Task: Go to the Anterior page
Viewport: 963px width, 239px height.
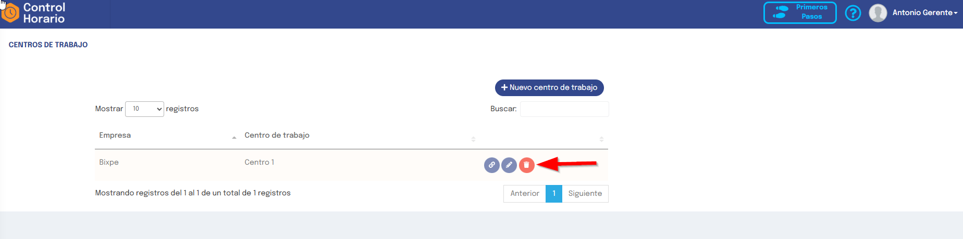Action: pyautogui.click(x=525, y=194)
